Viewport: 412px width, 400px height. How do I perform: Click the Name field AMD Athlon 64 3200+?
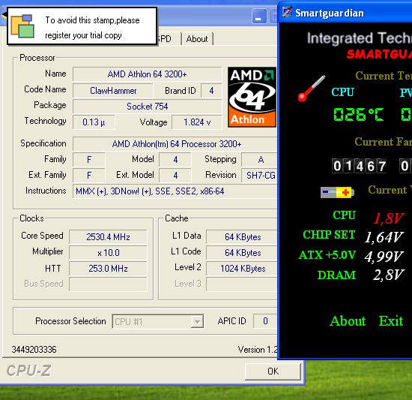pyautogui.click(x=147, y=74)
